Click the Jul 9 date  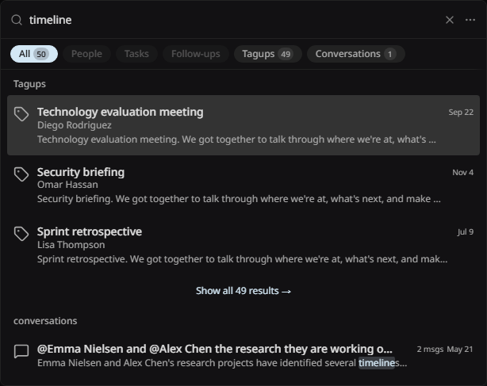pos(466,232)
